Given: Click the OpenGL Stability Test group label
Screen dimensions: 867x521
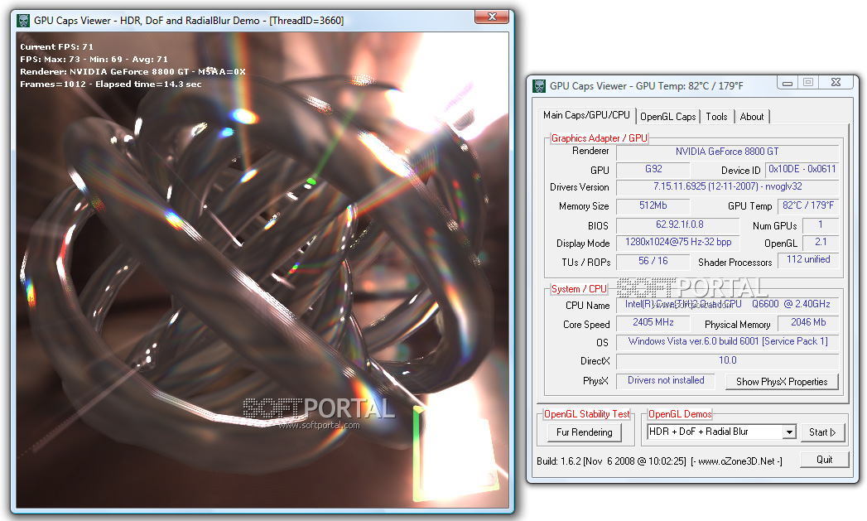Looking at the screenshot, I should (586, 414).
